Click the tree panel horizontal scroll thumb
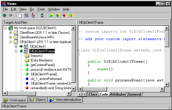The height and width of the screenshot is (110, 172). pyautogui.click(x=22, y=94)
